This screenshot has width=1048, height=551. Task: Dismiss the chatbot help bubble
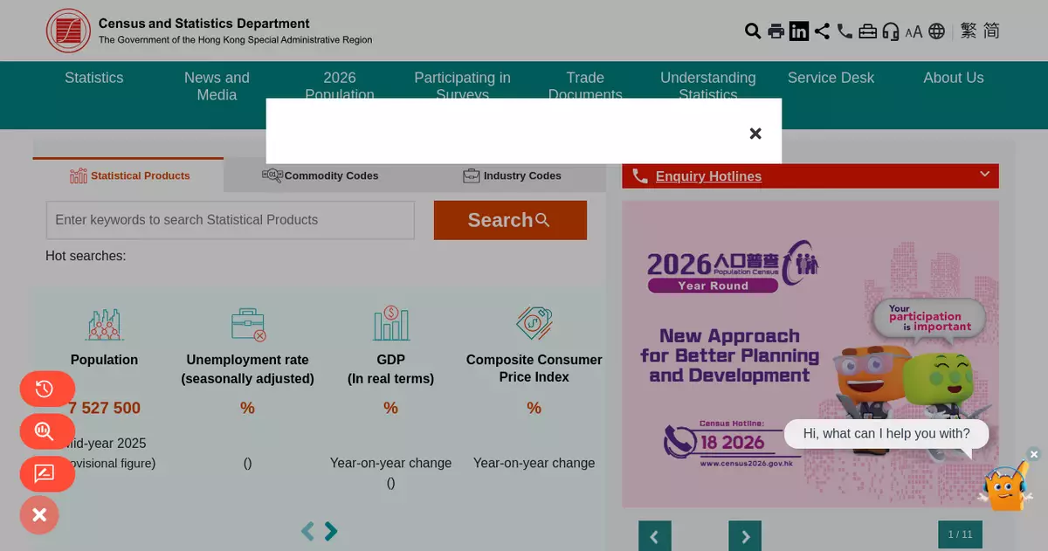[1034, 454]
